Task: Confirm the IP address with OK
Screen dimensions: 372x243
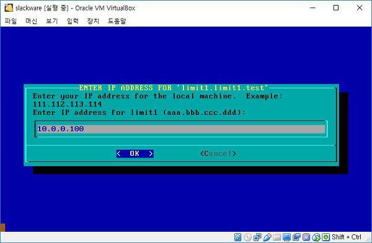Action: (135, 153)
